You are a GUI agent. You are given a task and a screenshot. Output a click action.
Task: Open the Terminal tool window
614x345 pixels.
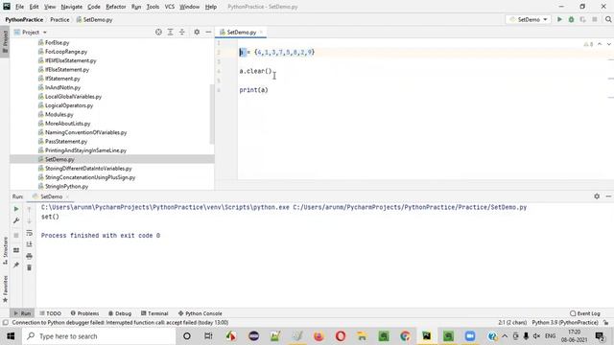click(x=154, y=313)
